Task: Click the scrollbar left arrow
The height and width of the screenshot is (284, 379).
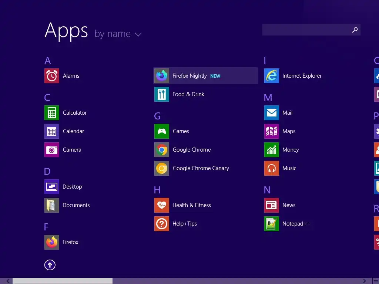Action: pyautogui.click(x=8, y=281)
